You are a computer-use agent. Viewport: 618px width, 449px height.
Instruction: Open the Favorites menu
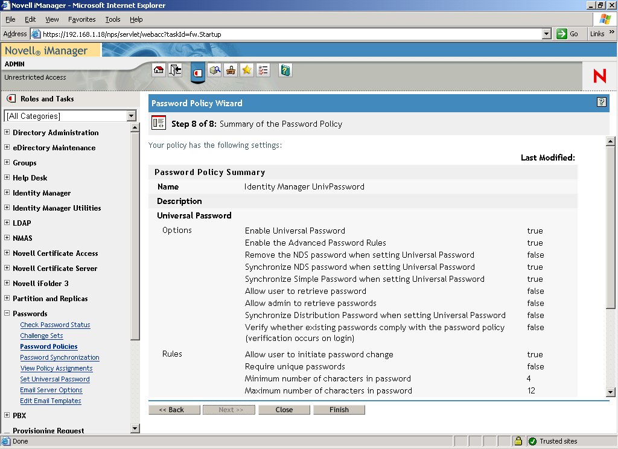coord(81,19)
